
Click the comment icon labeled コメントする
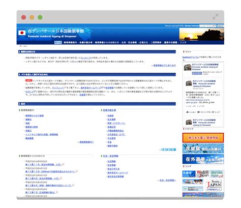(198, 112)
